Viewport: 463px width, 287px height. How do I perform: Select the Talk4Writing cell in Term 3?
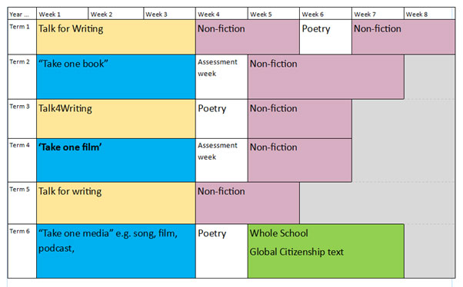[x=116, y=119]
